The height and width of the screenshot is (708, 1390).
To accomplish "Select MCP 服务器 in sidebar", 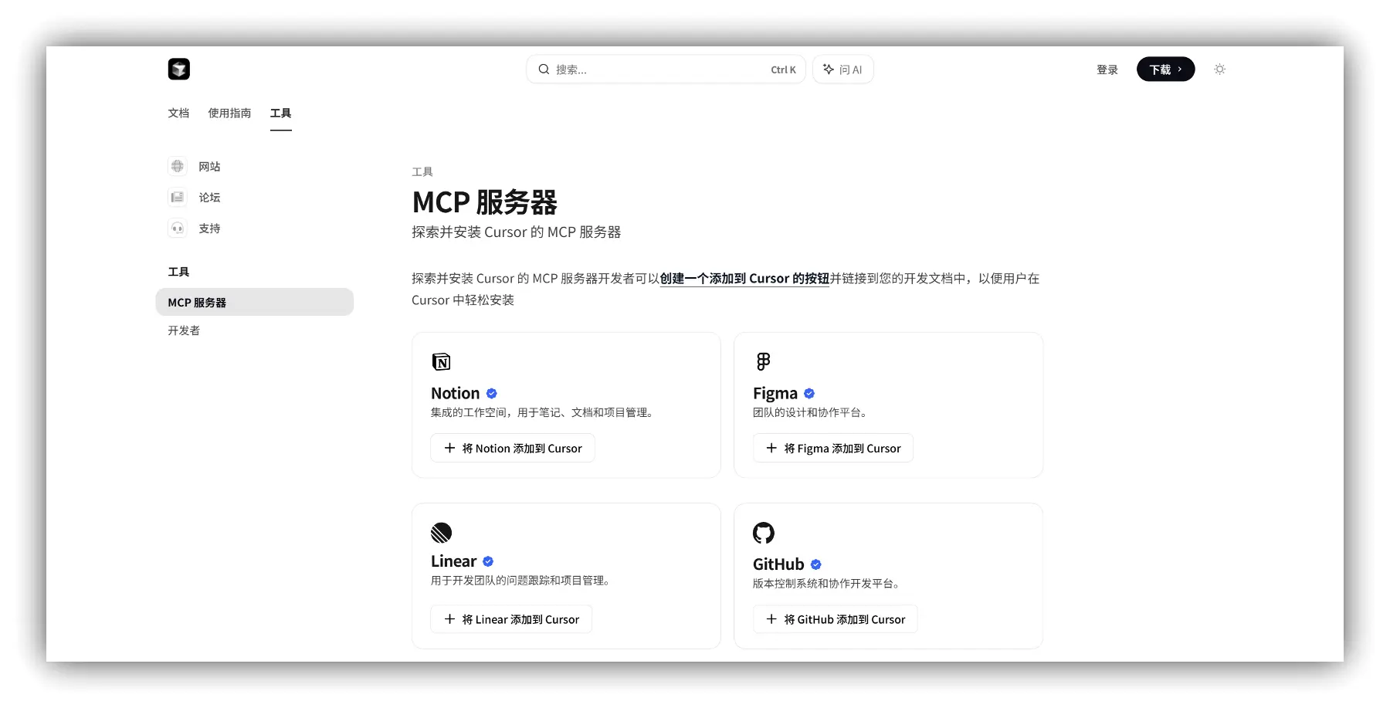I will pos(254,302).
